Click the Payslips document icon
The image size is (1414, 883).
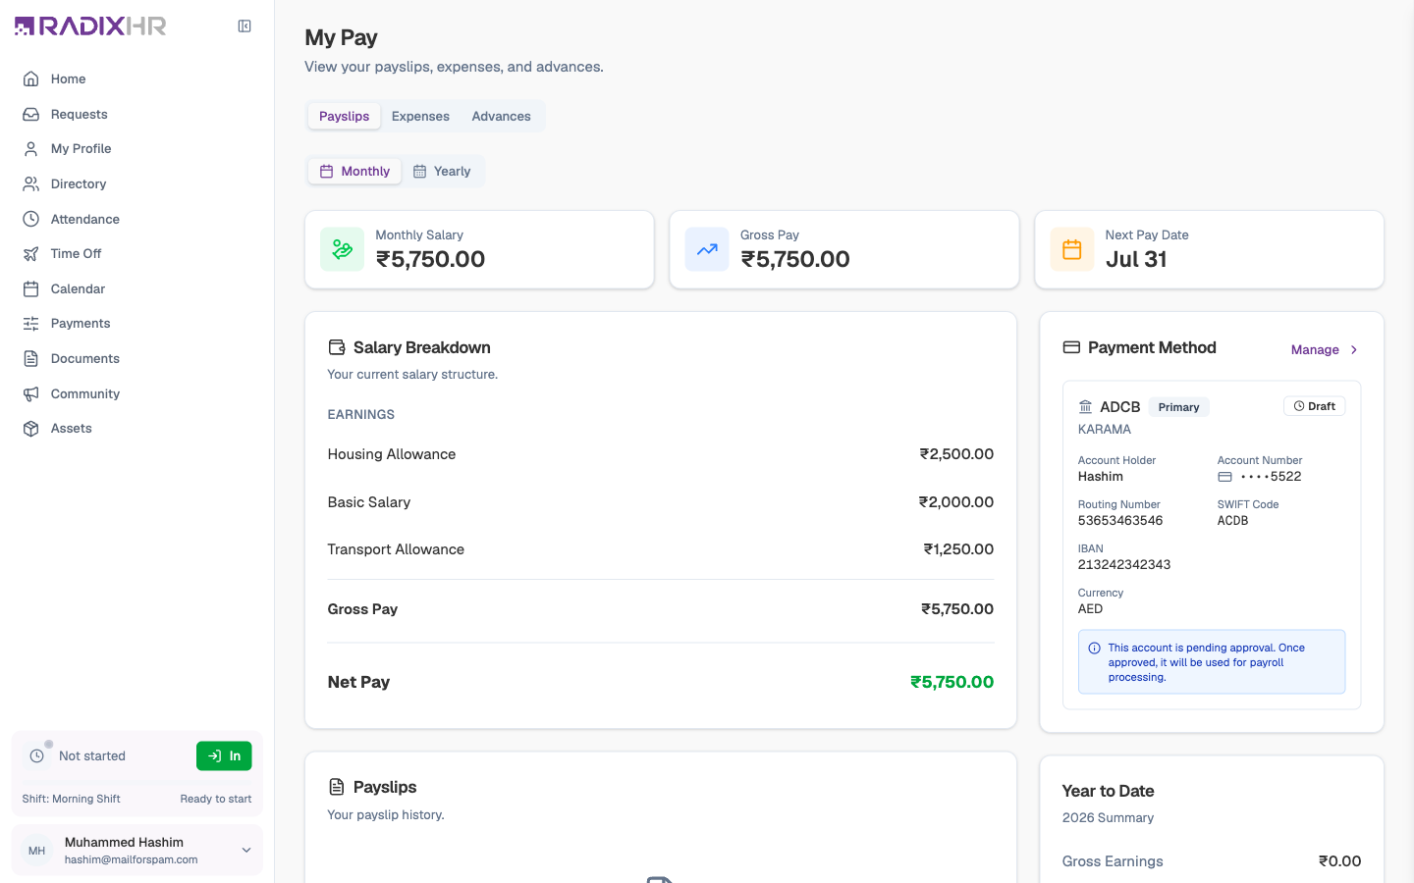[337, 787]
